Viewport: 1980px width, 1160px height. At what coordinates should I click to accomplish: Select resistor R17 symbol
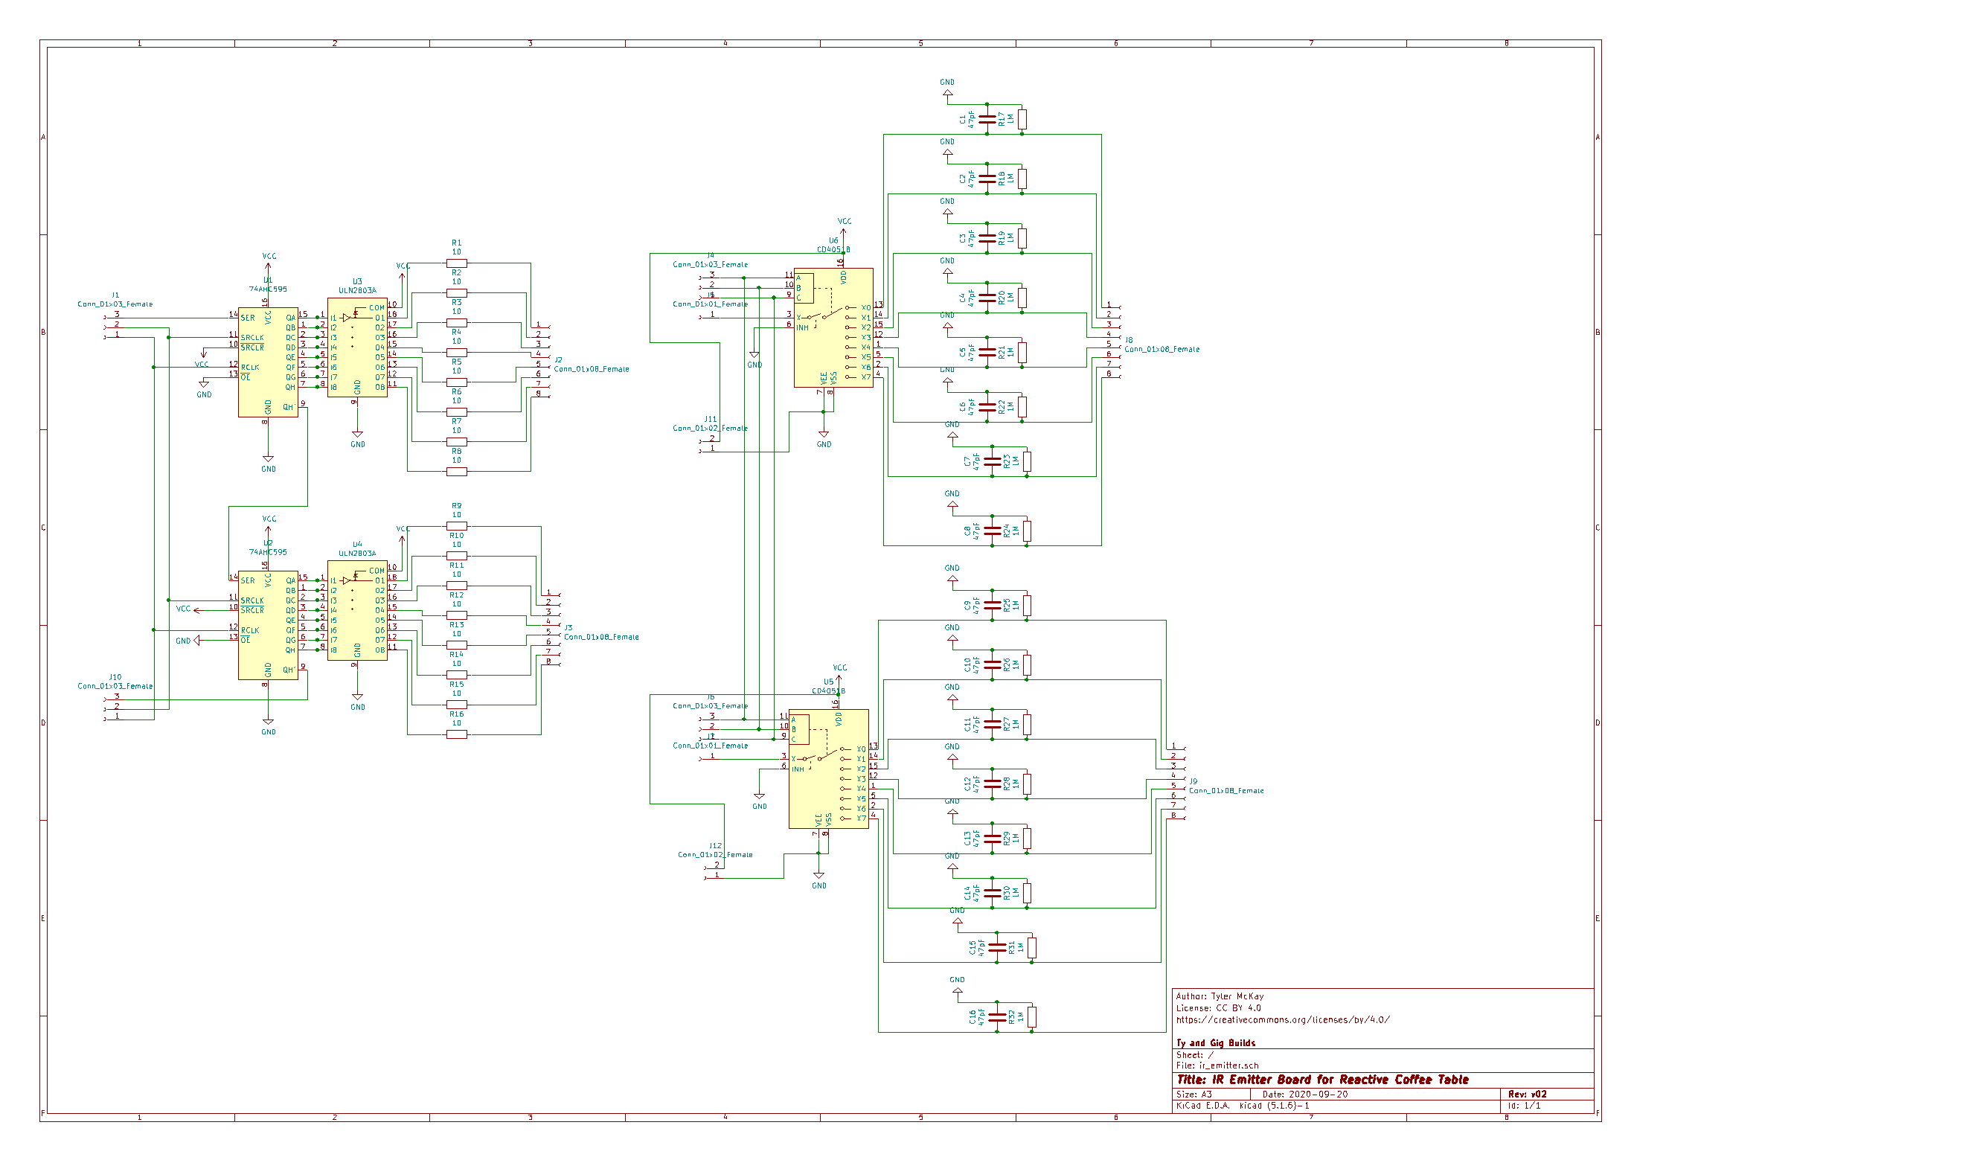1022,118
